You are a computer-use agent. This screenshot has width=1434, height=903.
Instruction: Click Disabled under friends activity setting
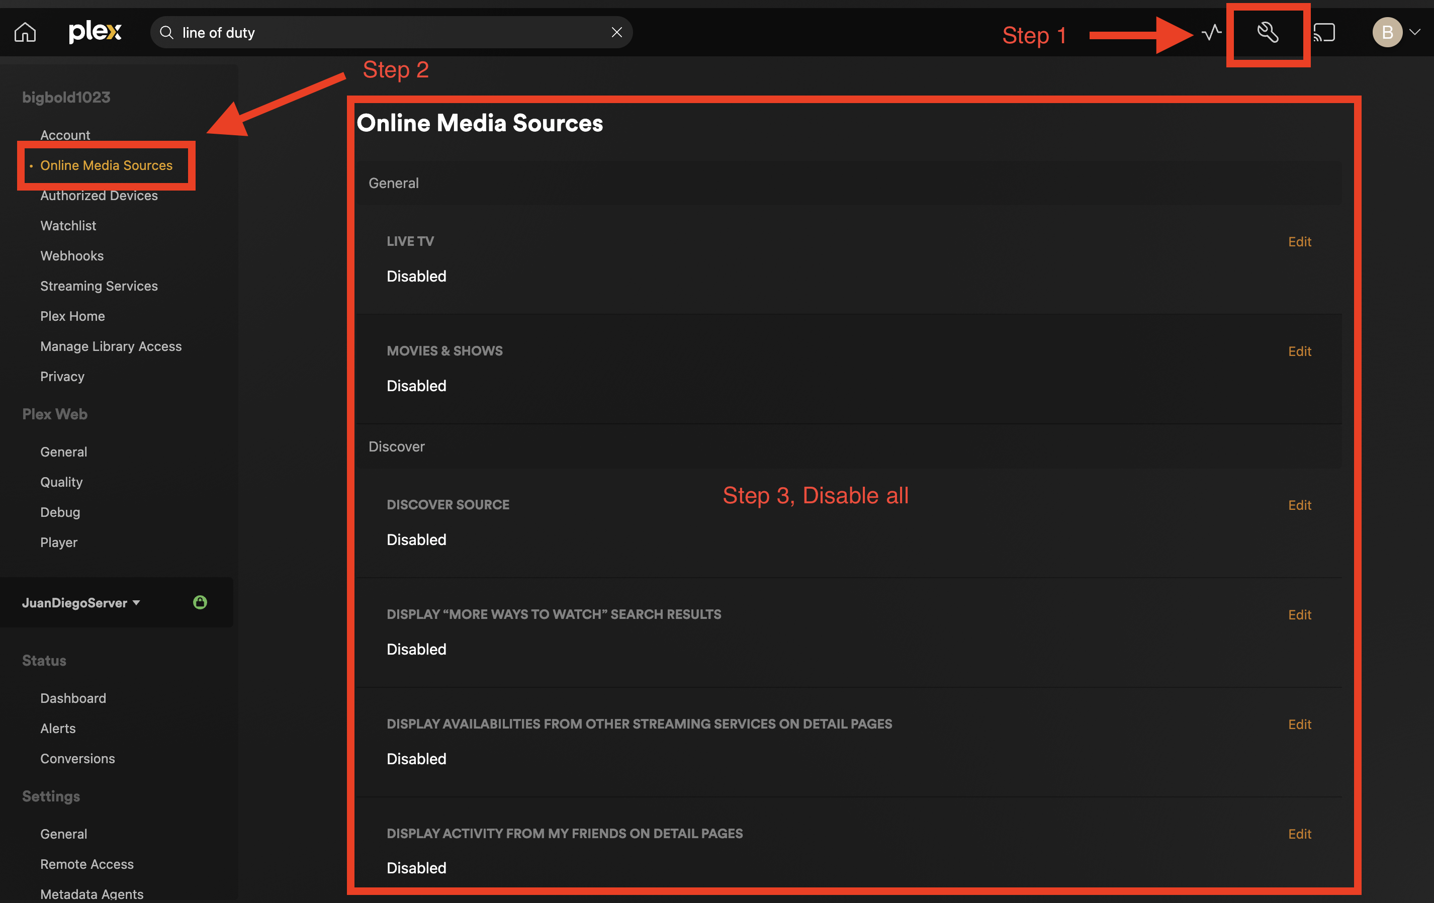click(416, 867)
